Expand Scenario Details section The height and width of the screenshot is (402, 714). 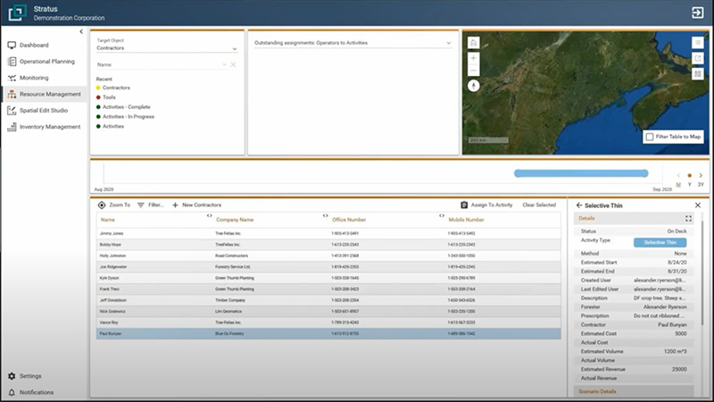(634, 391)
